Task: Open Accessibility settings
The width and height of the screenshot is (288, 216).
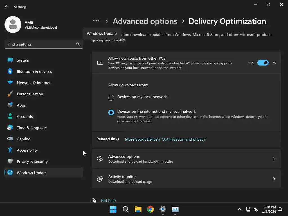Action: pyautogui.click(x=44, y=150)
